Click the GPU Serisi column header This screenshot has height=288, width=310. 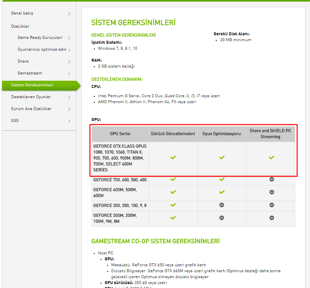pyautogui.click(x=120, y=134)
